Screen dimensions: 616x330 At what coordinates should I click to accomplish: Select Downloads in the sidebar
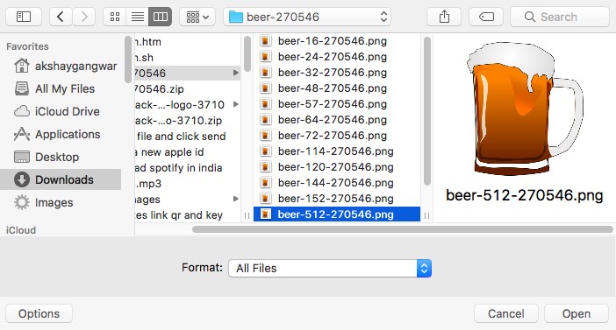click(61, 179)
